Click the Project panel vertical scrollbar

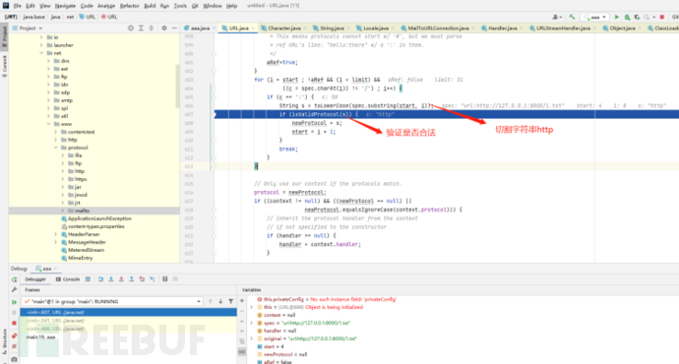point(177,87)
